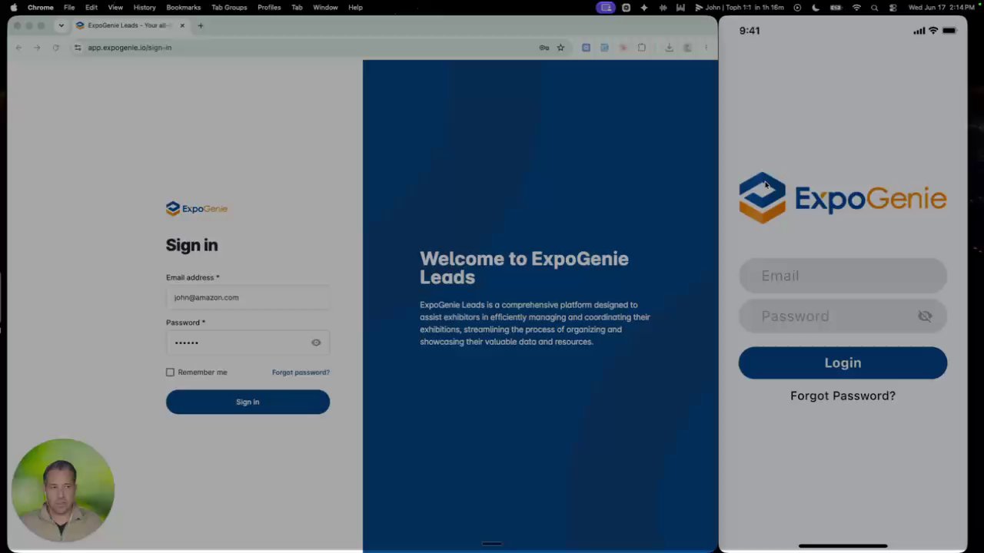
Task: View site information icon in address bar
Action: coord(78,48)
